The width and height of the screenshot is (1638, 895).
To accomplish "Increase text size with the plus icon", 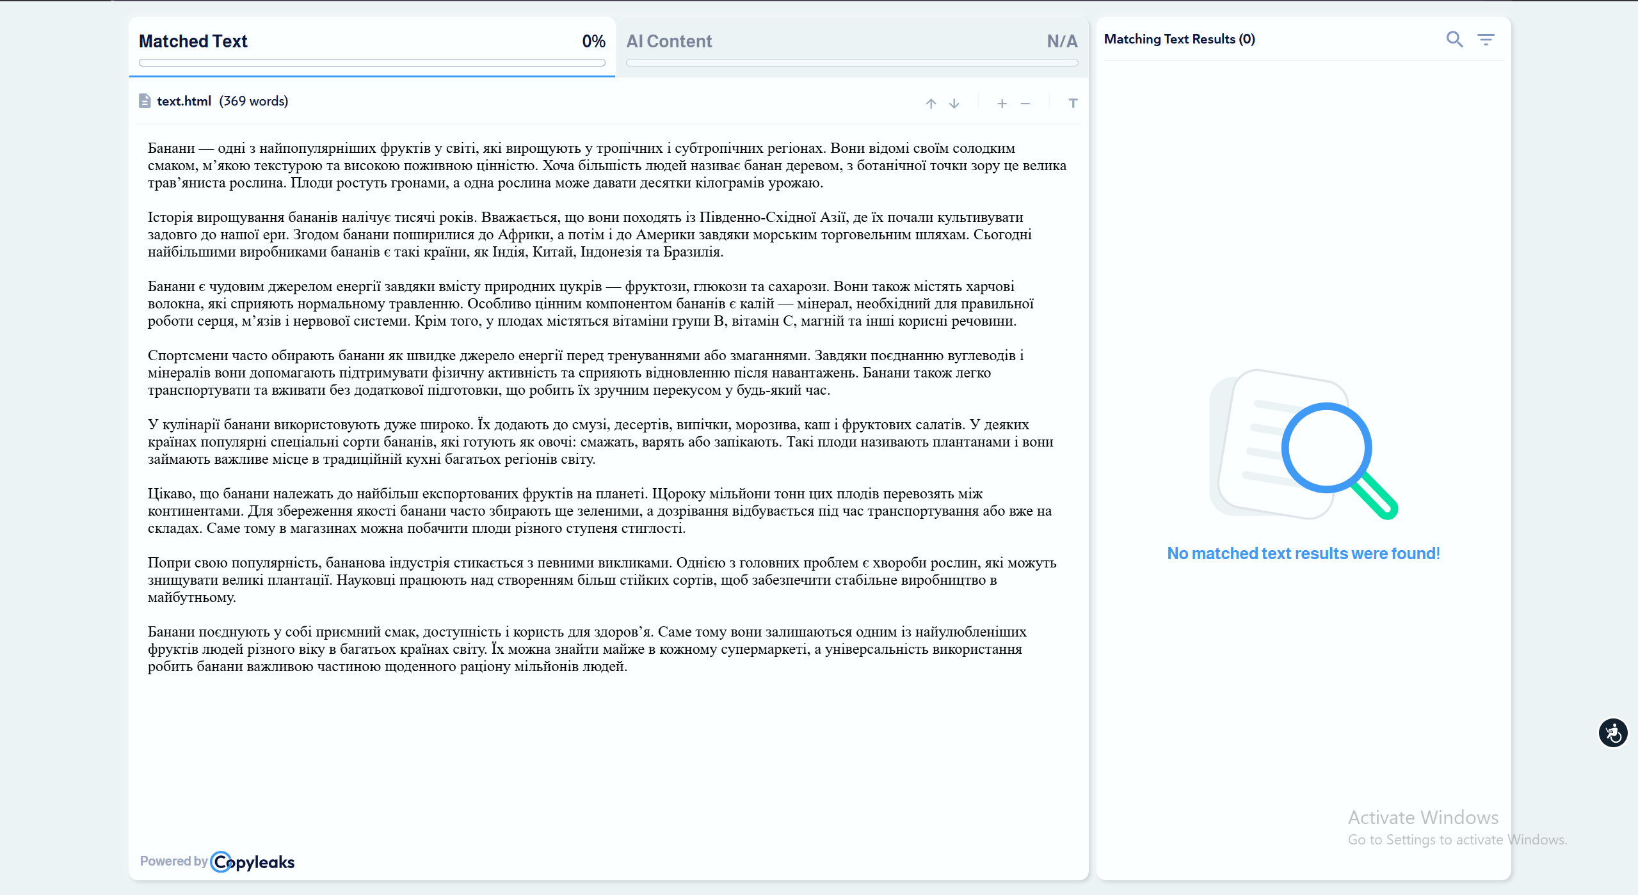I will pos(1002,104).
